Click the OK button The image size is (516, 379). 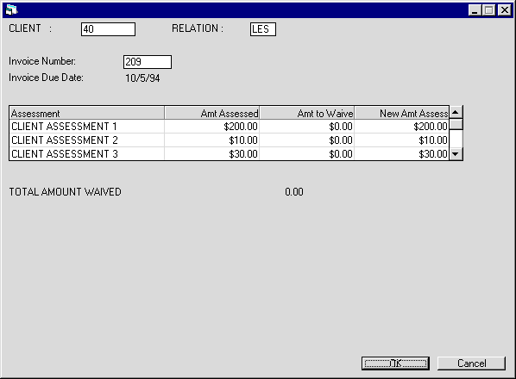[395, 363]
